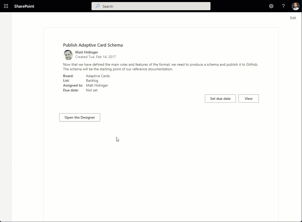The width and height of the screenshot is (302, 222).
Task: Click the View button on the card
Action: coord(248,99)
